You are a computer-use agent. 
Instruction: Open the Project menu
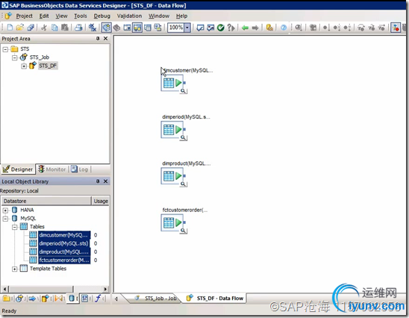25,16
